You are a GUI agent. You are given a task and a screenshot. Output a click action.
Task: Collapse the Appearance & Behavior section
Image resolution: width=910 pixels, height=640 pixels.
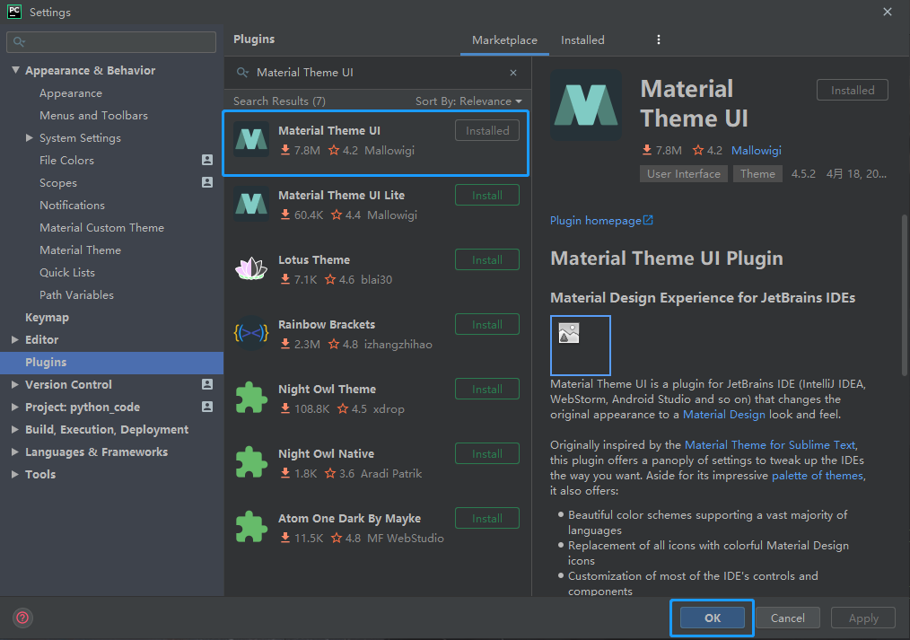coord(15,70)
